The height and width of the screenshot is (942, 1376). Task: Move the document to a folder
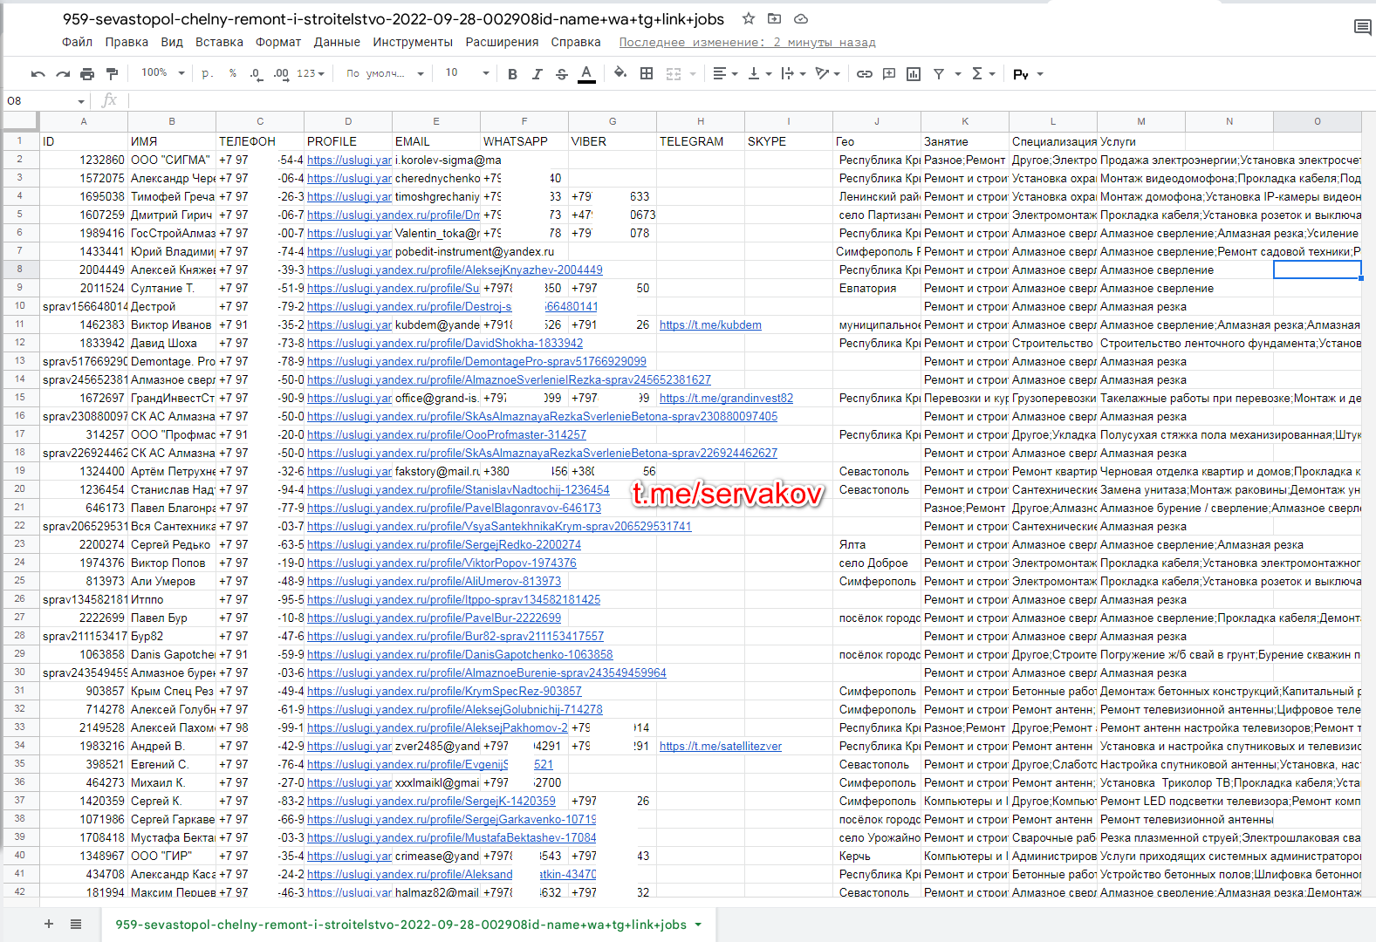[x=775, y=18]
